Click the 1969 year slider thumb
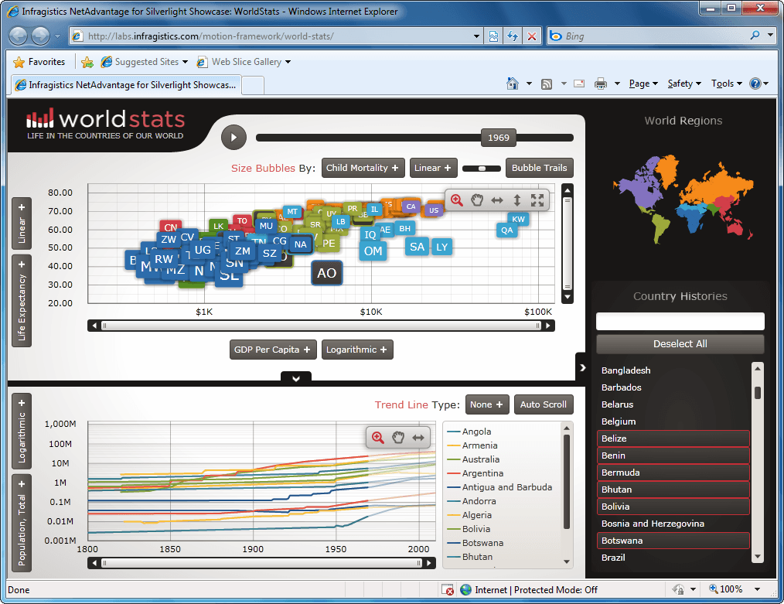This screenshot has height=604, width=784. (499, 138)
